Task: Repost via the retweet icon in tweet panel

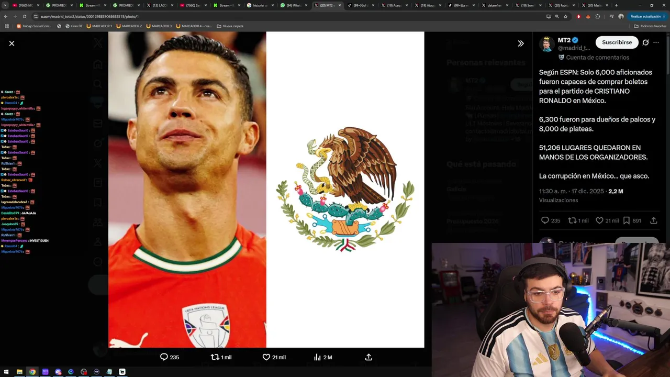Action: (x=573, y=220)
